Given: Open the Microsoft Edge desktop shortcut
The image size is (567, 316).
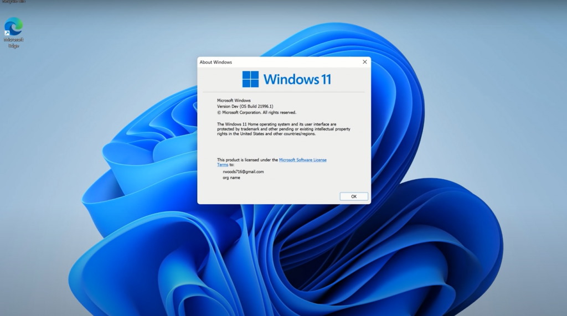Looking at the screenshot, I should click(x=13, y=27).
